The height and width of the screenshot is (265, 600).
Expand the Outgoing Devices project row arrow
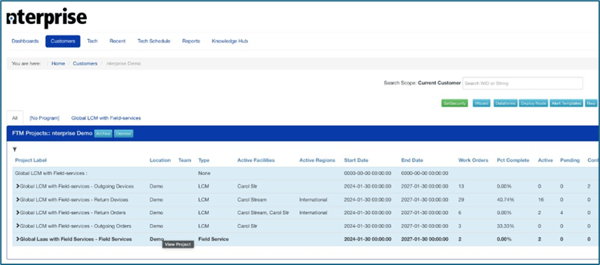[x=18, y=186]
